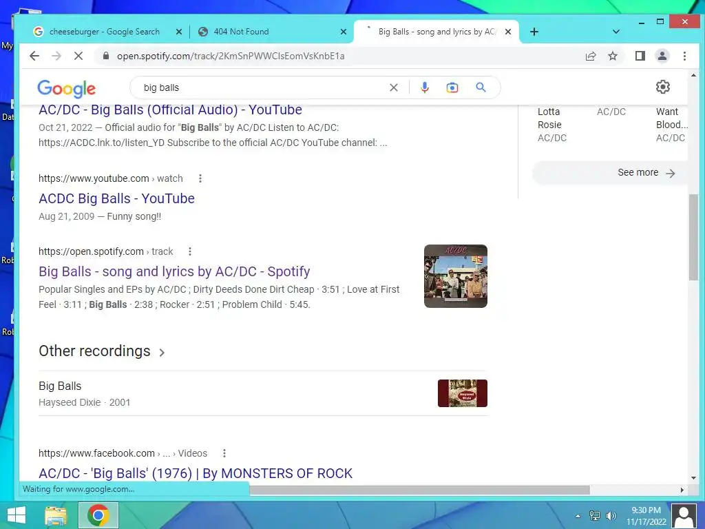Click the blue magnifier search button
The height and width of the screenshot is (529, 705).
[x=481, y=87]
